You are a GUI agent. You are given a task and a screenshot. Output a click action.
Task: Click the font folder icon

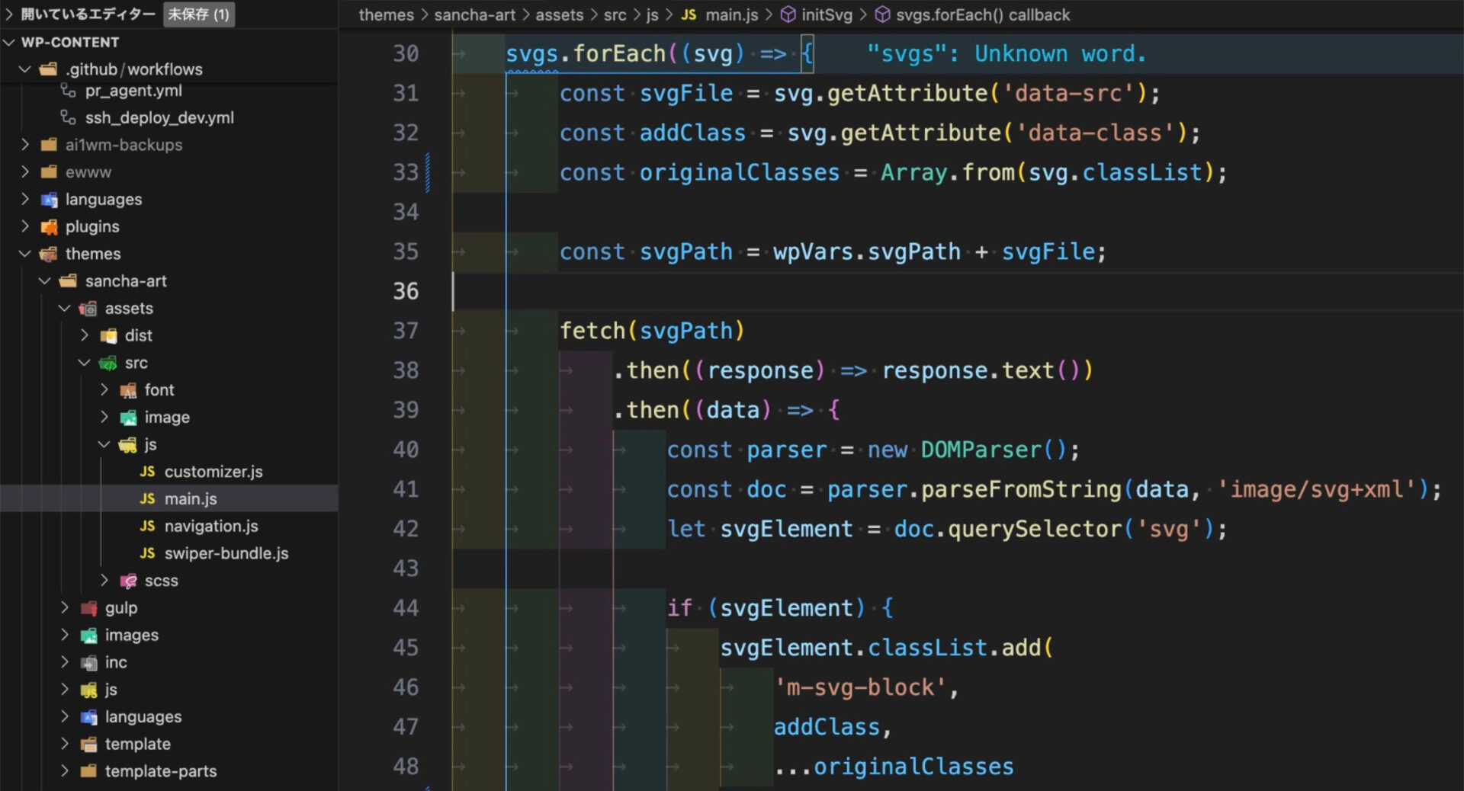click(129, 390)
